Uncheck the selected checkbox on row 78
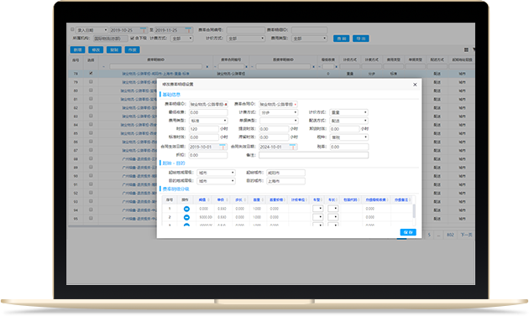 tap(91, 73)
